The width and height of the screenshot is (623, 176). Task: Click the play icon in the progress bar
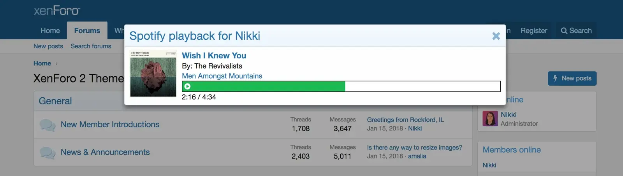[x=187, y=86]
